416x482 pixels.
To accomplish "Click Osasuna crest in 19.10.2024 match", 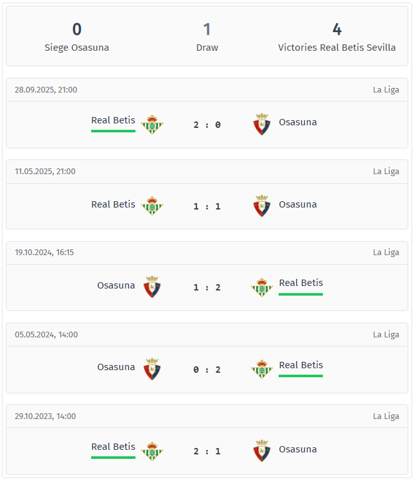I will 152,287.
